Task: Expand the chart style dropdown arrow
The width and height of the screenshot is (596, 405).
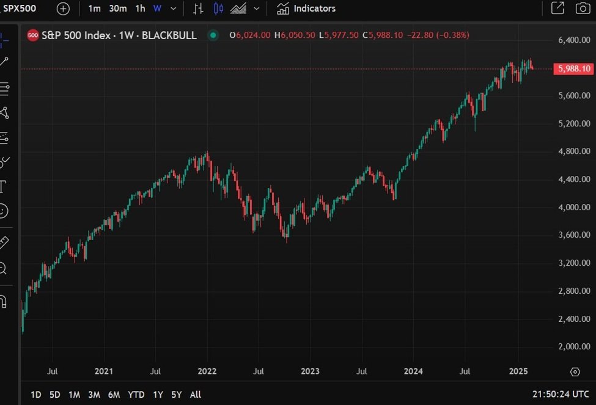Action: point(256,9)
